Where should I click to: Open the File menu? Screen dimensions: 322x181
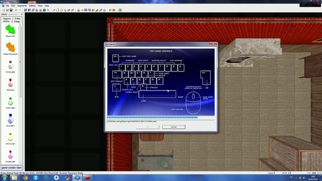[x=8, y=6]
